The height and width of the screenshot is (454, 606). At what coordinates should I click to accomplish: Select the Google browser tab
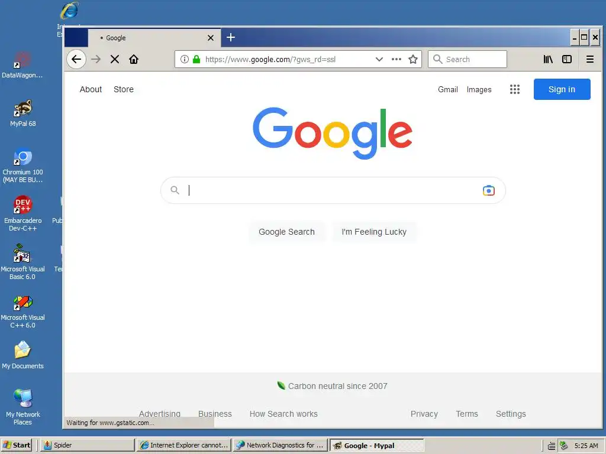(x=154, y=38)
